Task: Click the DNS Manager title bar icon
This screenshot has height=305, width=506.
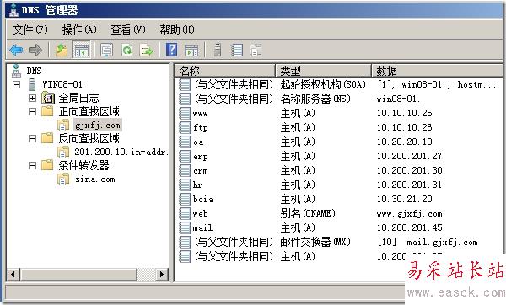Action: [13, 10]
